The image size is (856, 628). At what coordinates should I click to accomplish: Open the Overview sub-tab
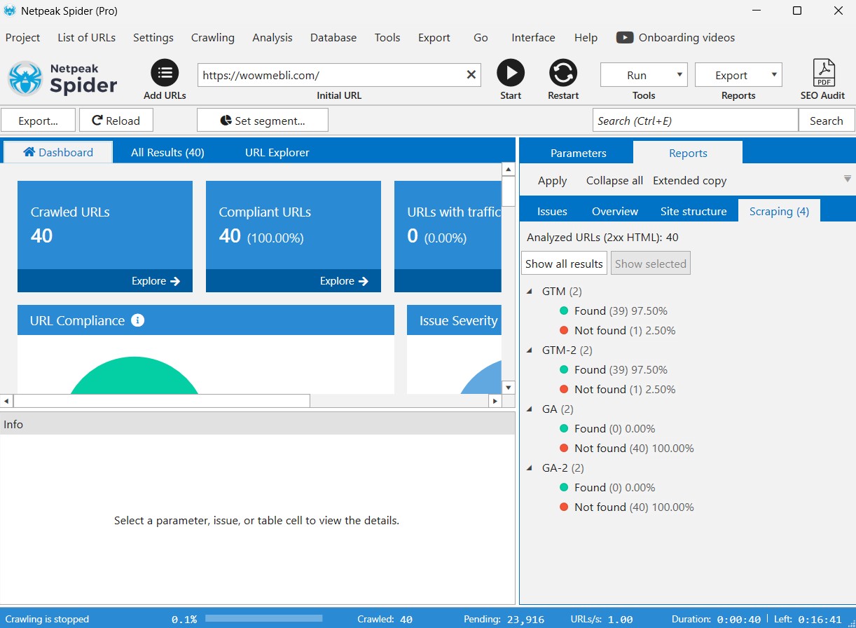click(615, 211)
